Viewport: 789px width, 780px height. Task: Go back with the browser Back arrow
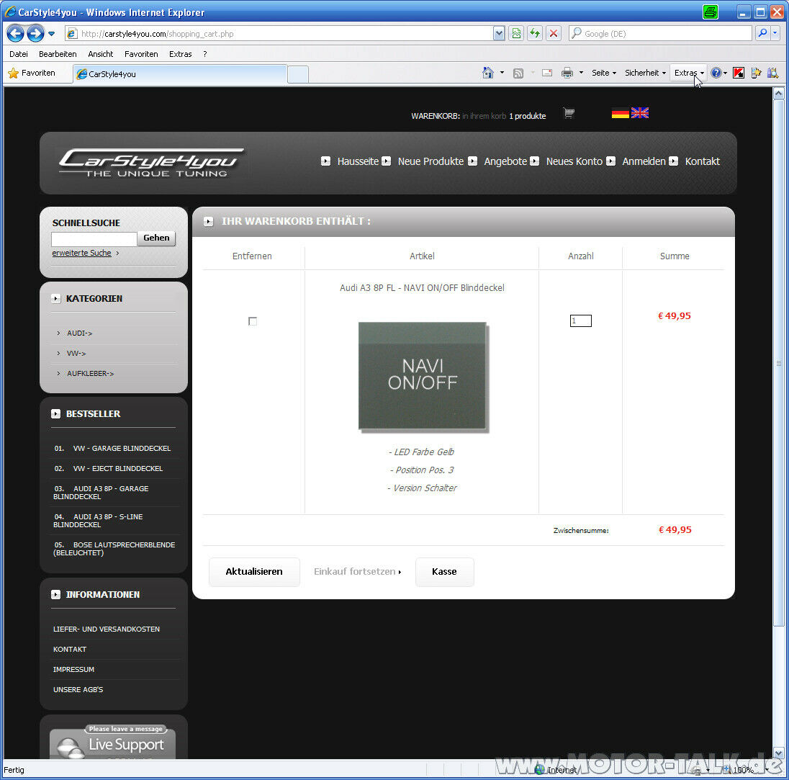point(15,34)
